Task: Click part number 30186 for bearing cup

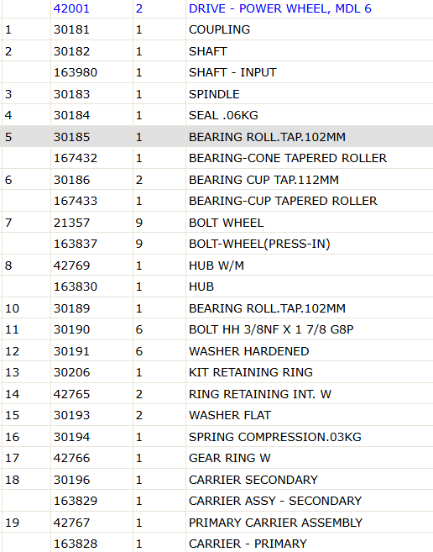Action: (71, 180)
